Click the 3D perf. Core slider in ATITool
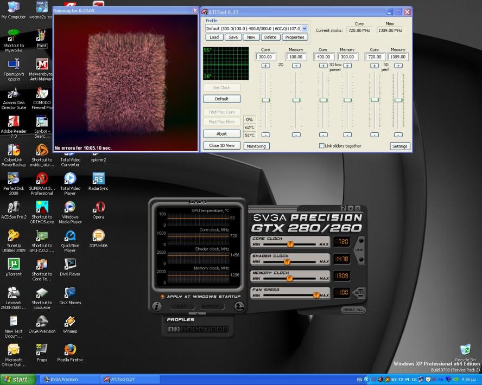The image size is (482, 385). pos(375,100)
